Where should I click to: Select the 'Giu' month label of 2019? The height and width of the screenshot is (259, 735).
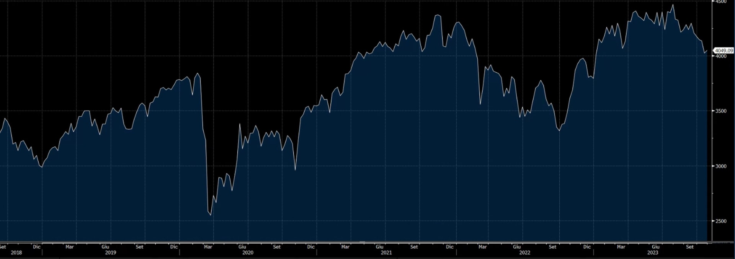click(105, 247)
